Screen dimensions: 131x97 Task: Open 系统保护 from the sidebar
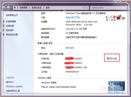[10, 30]
